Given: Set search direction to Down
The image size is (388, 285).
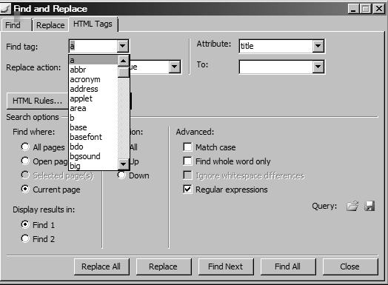Looking at the screenshot, I should point(121,175).
